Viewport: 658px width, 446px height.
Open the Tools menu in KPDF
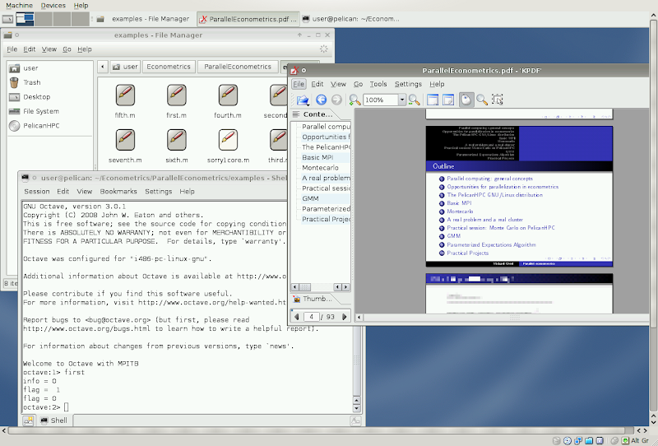[x=378, y=84]
